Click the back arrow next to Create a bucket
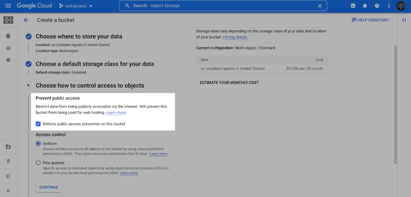Image resolution: width=411 pixels, height=197 pixels. 26,20
